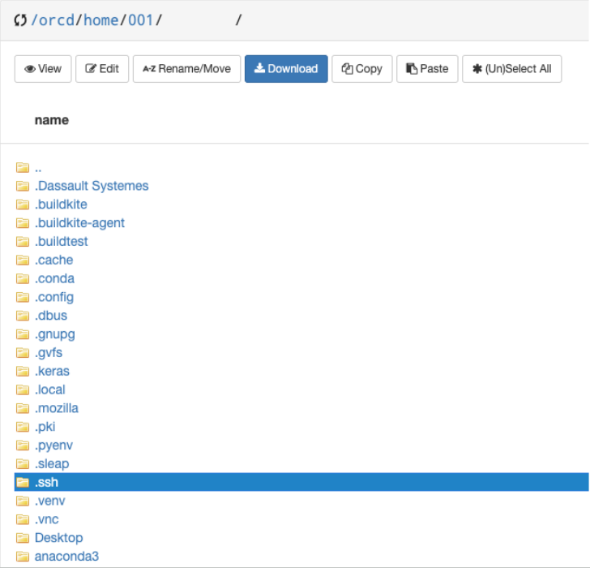Open the .venv folder
This screenshot has width=590, height=568.
pos(49,501)
